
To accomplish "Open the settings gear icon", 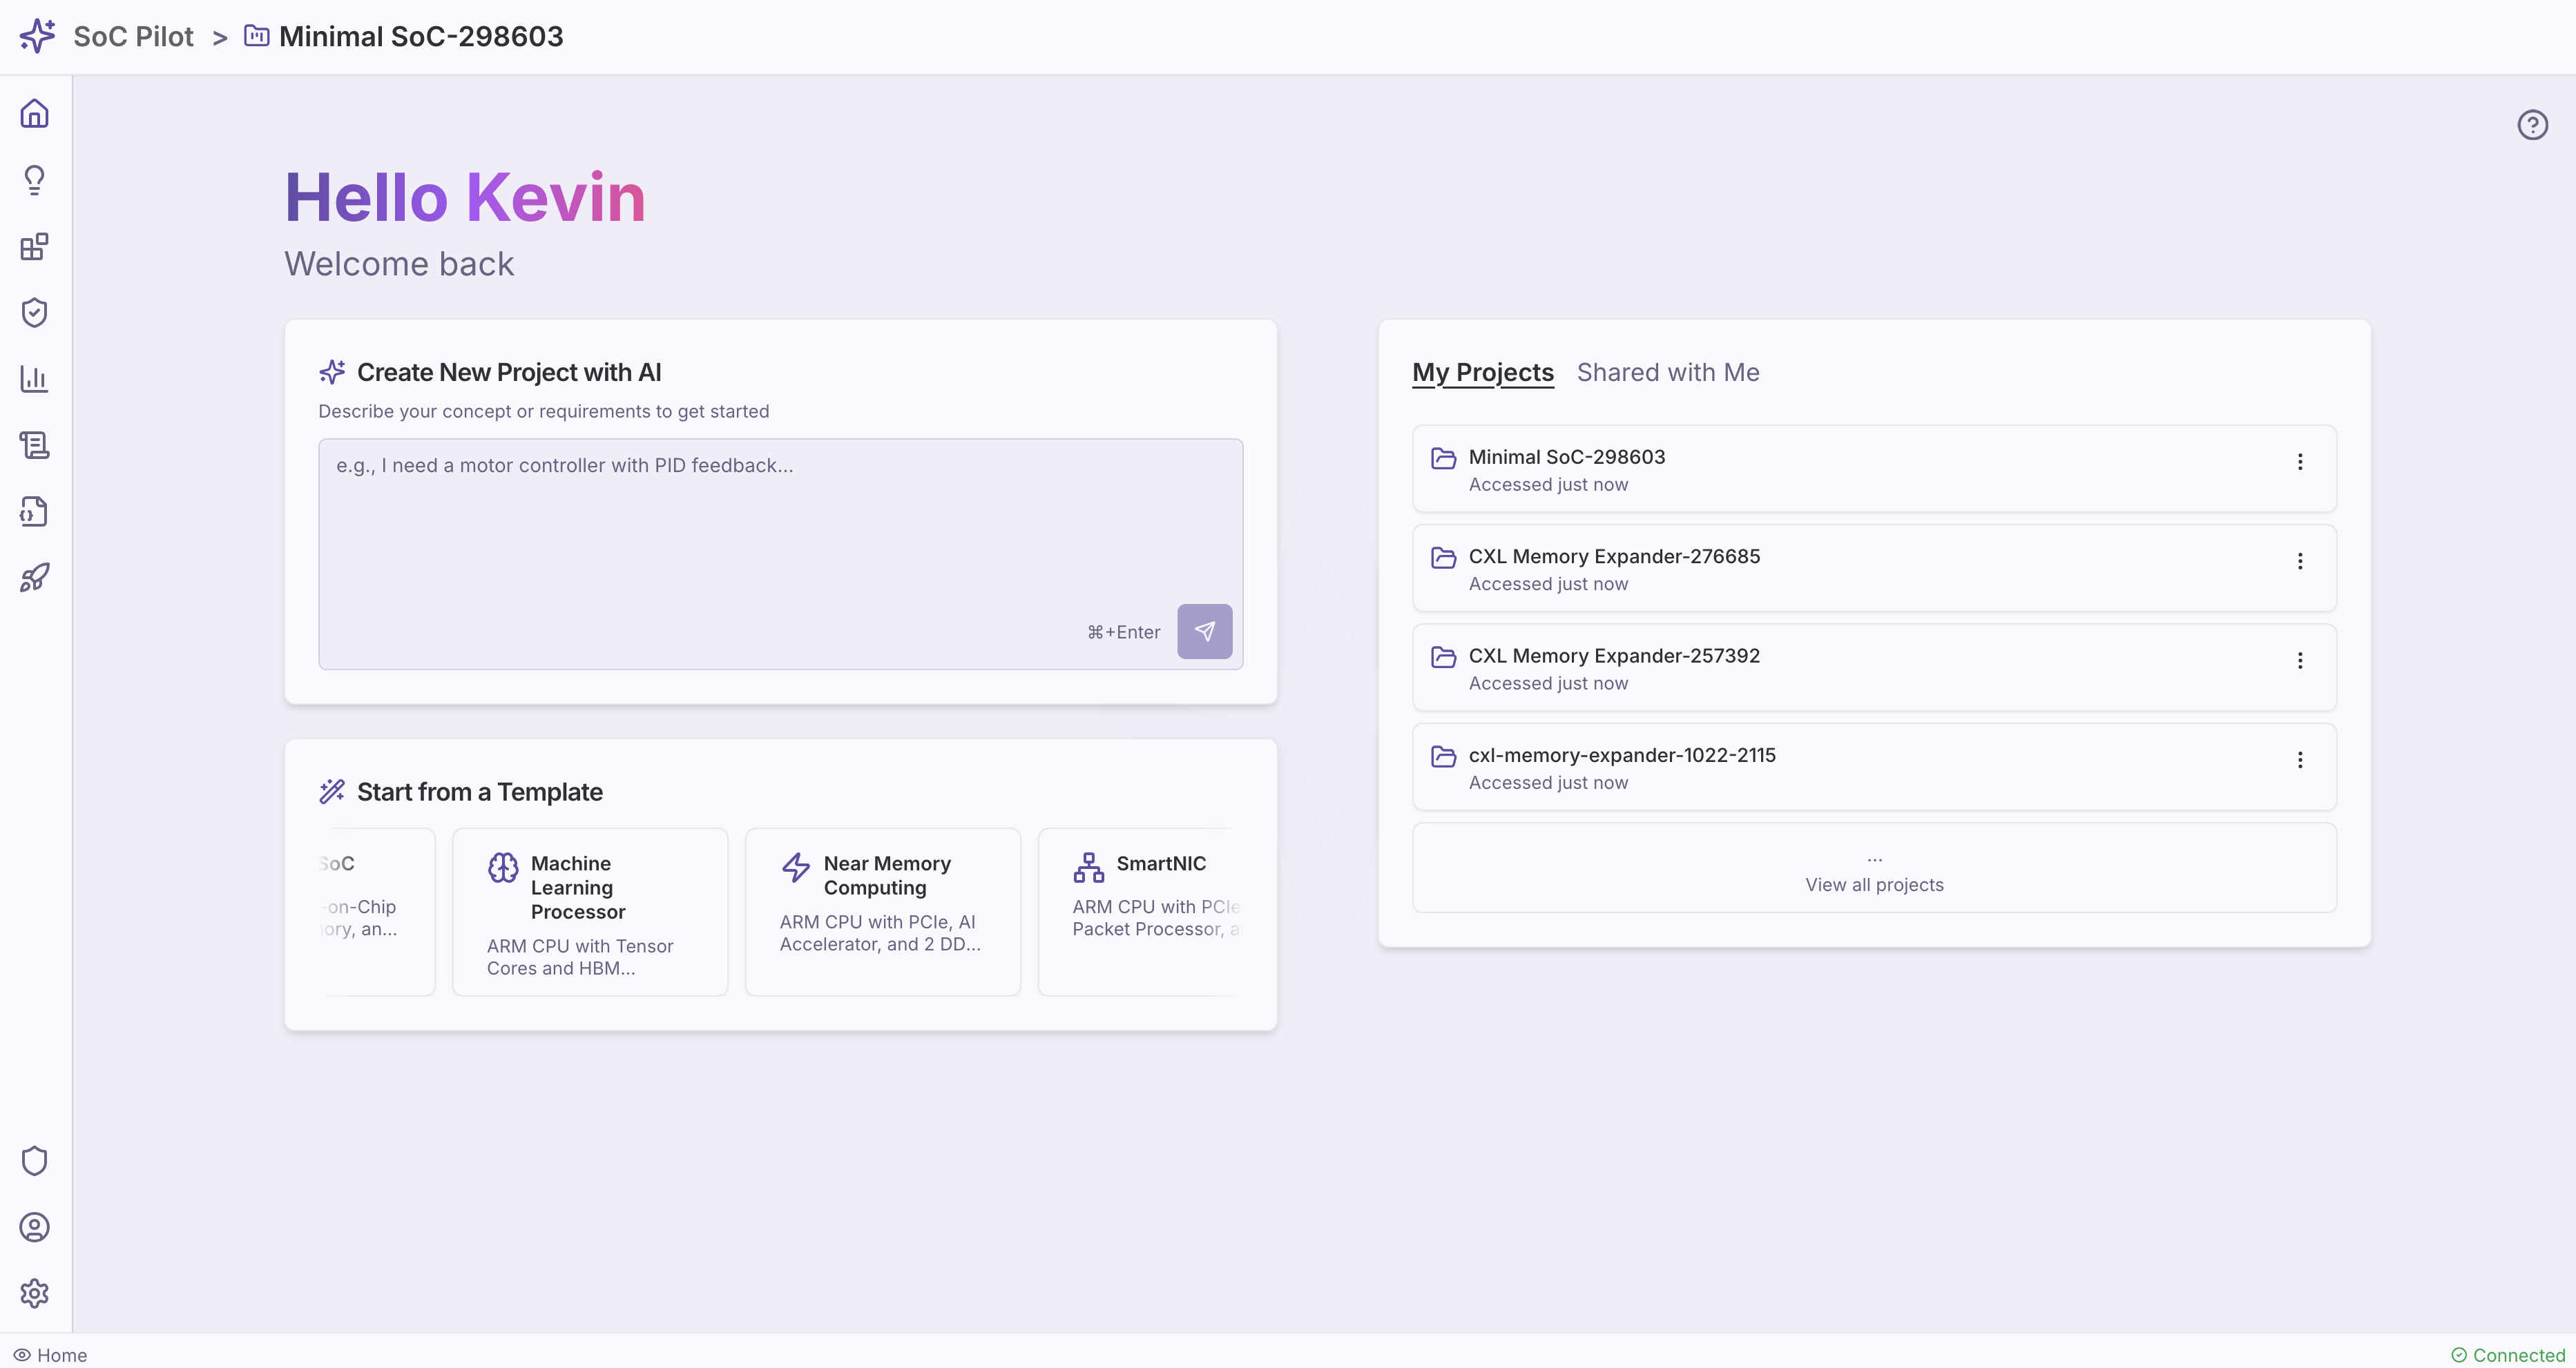I will tap(34, 1293).
